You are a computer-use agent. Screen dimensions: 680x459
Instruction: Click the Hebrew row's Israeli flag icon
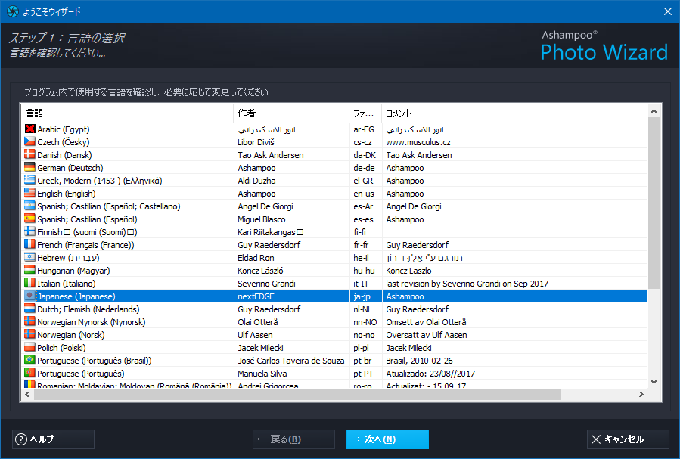pos(30,257)
